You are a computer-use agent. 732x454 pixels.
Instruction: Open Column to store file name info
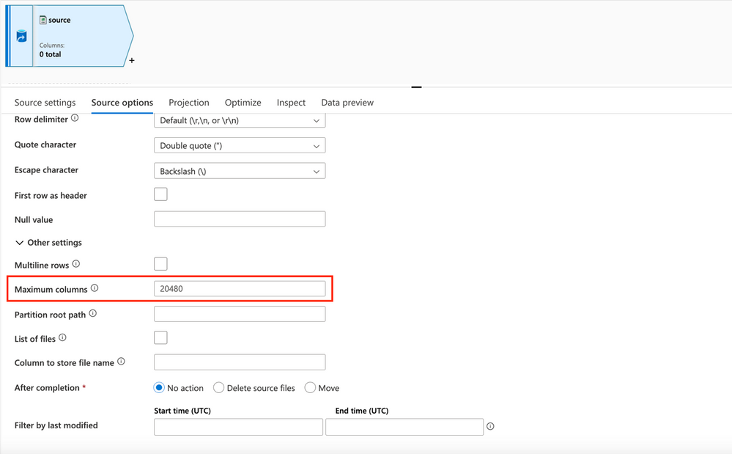coord(122,362)
